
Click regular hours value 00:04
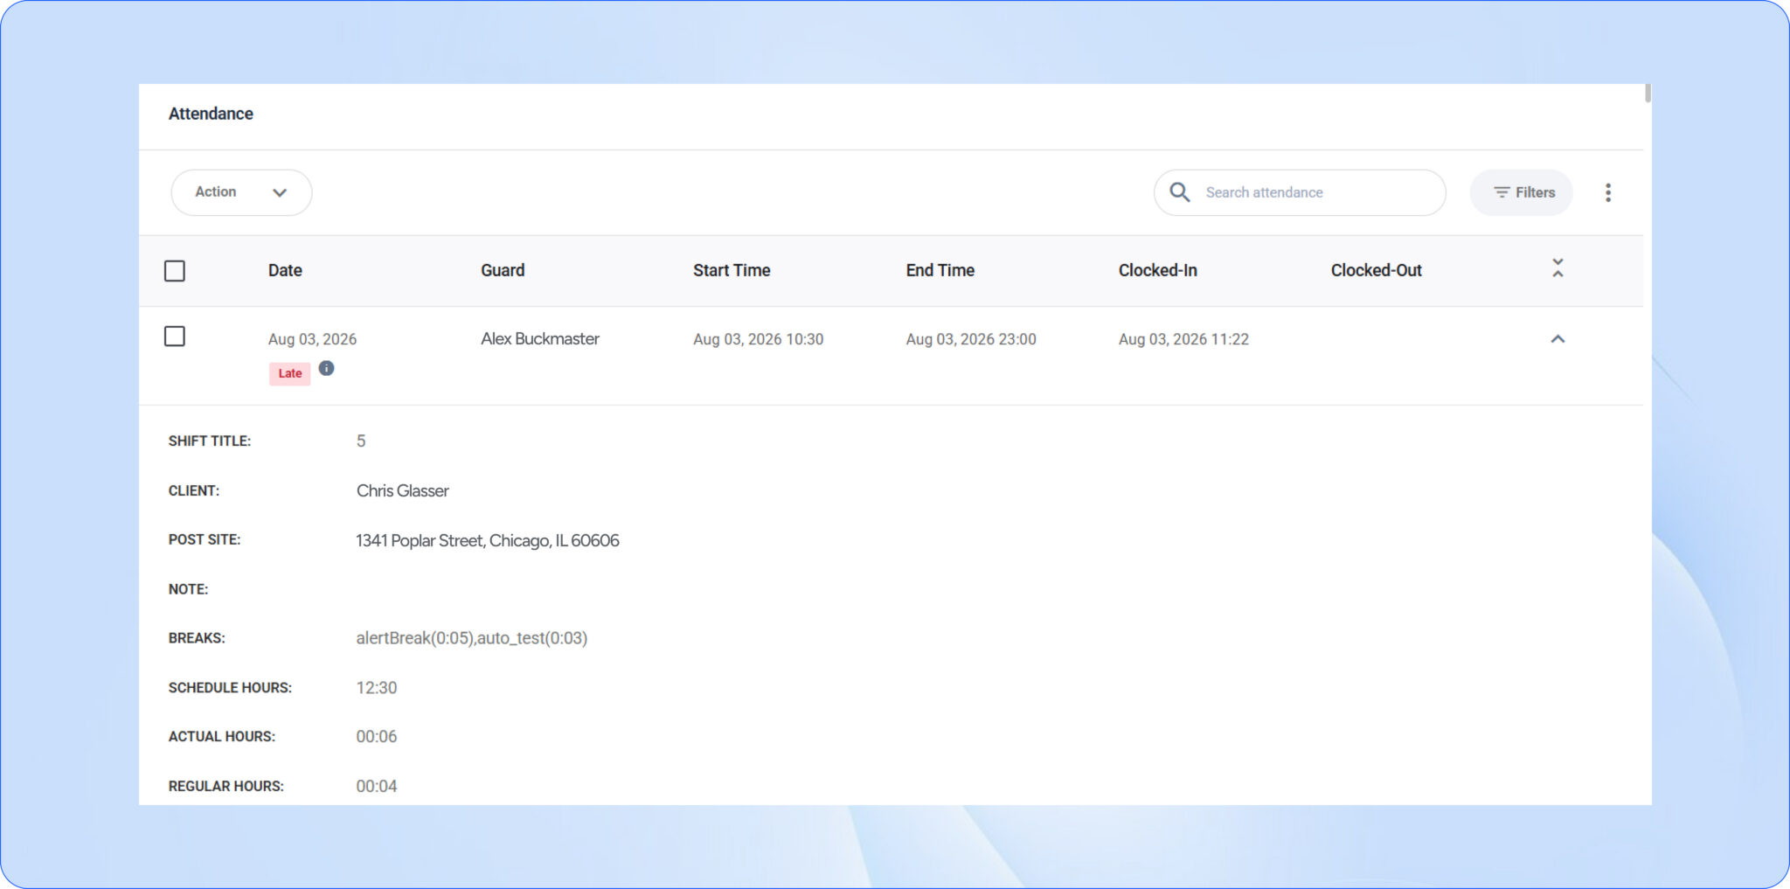click(377, 787)
